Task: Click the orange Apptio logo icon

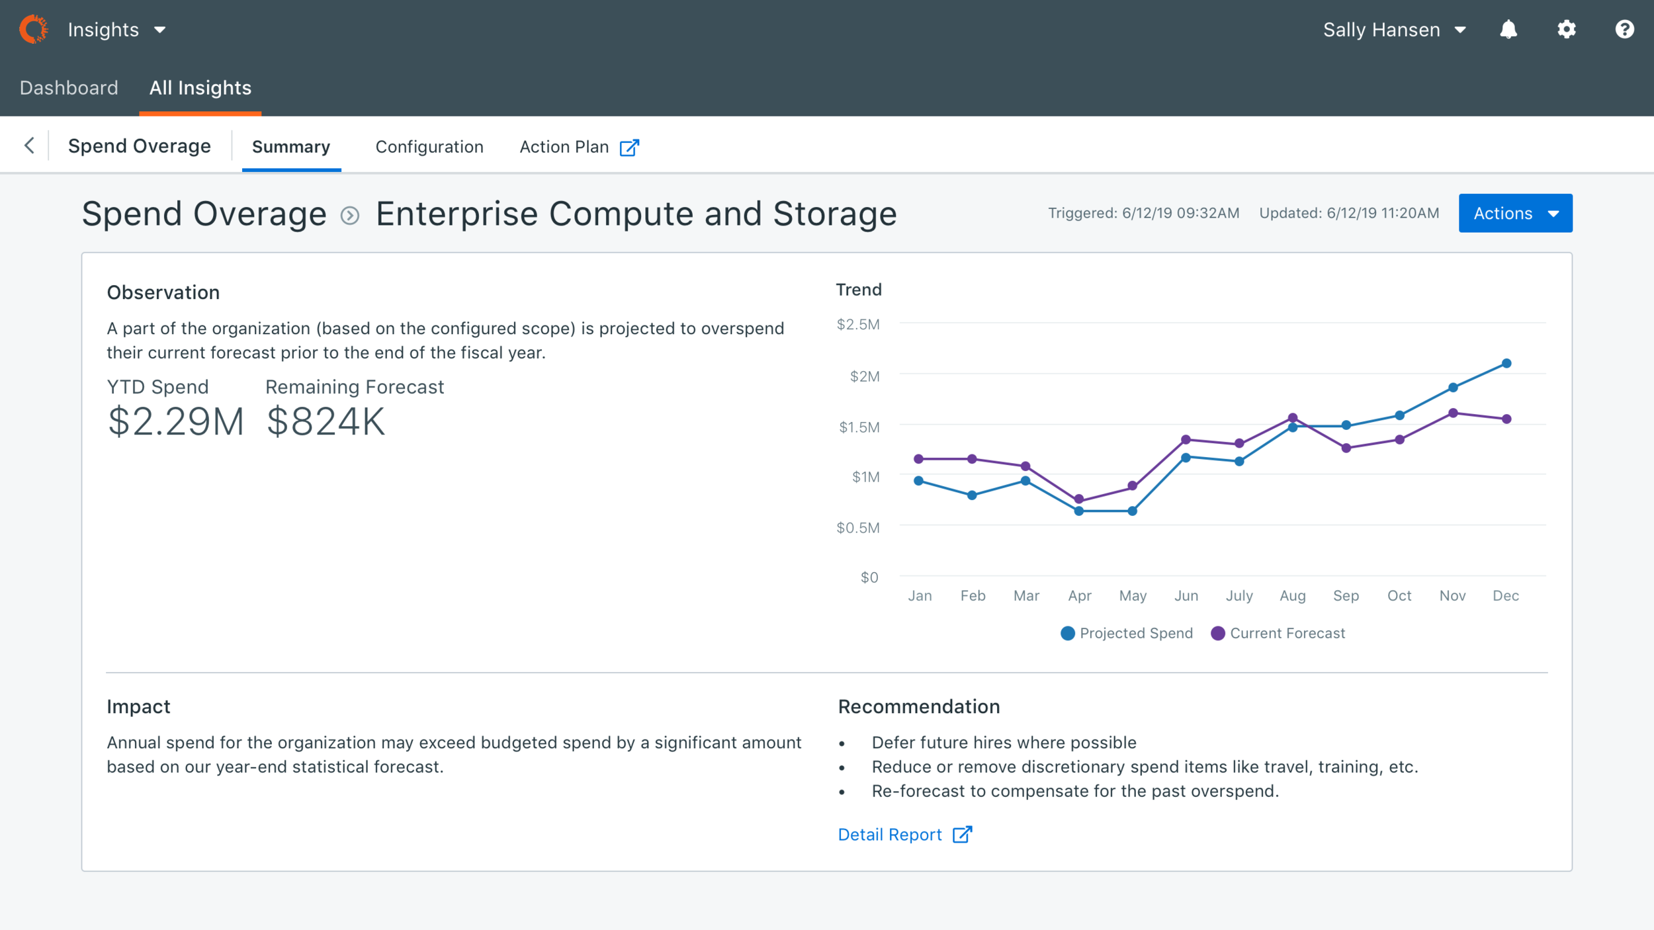Action: tap(33, 30)
